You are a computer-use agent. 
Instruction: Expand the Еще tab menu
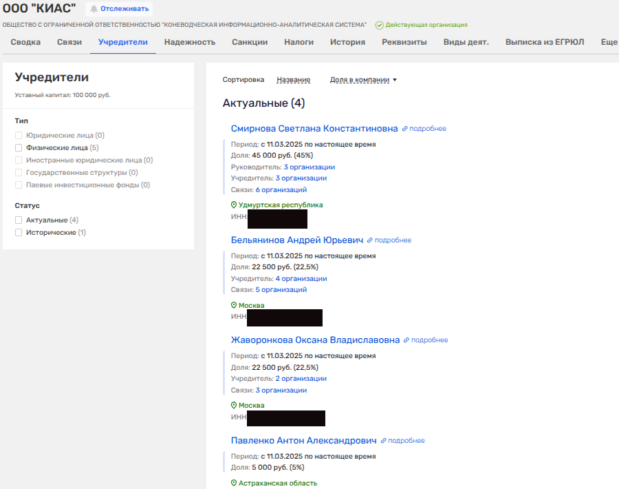(x=609, y=42)
